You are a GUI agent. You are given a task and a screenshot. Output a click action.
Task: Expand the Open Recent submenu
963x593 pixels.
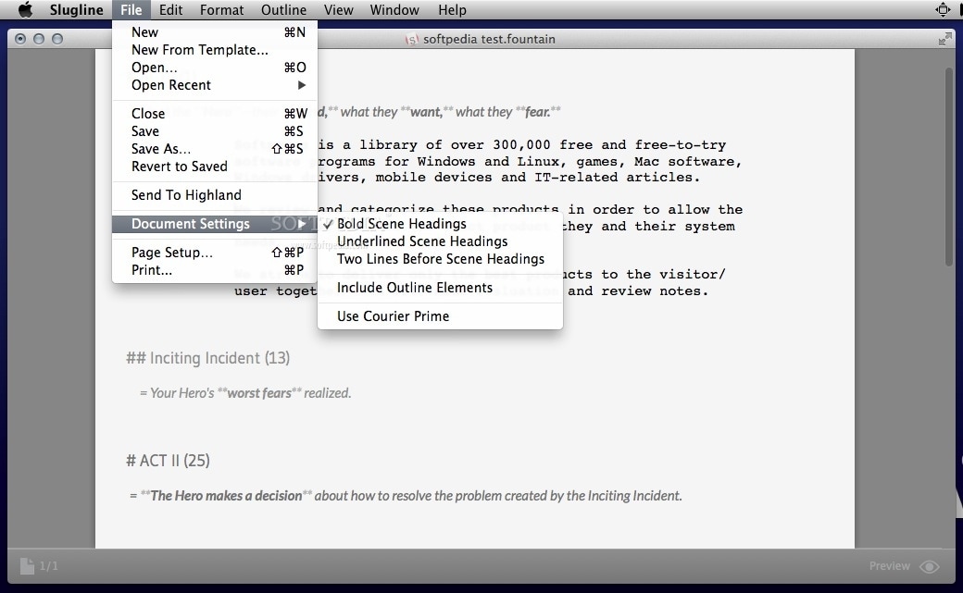click(214, 85)
